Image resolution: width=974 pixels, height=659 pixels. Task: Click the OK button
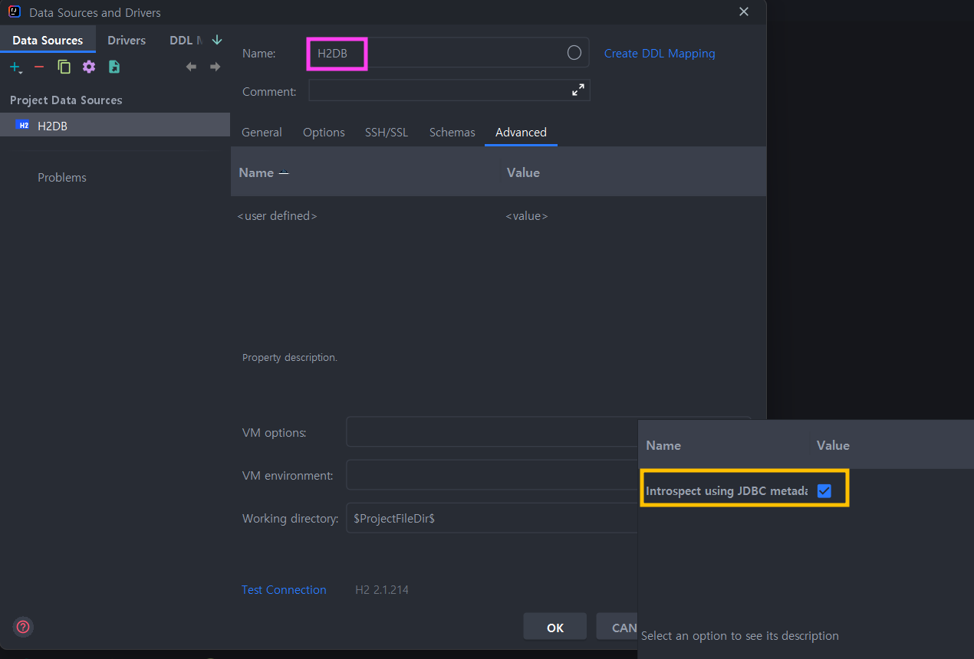click(x=555, y=627)
